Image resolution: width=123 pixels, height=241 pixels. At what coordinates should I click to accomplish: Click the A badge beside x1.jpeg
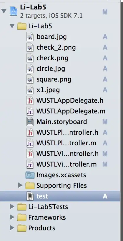pyautogui.click(x=105, y=90)
